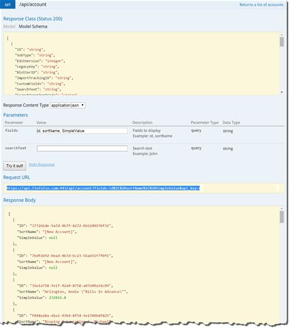Open the /api/account endpoint path
The width and height of the screenshot is (290, 330).
point(33,4)
